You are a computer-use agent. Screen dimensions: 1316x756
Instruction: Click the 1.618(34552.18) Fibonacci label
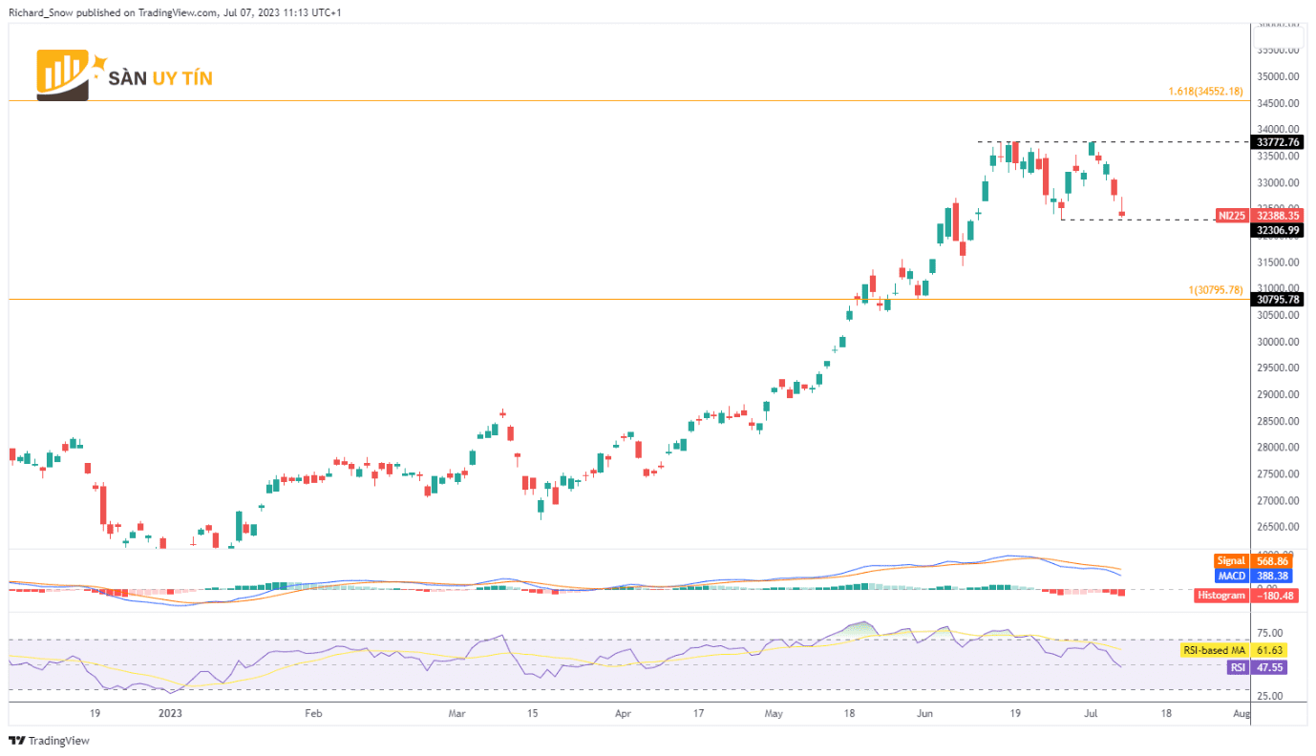click(x=1206, y=92)
